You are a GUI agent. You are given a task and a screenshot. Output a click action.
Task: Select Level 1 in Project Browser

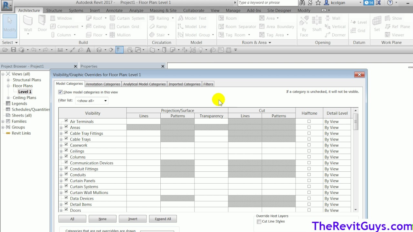[25, 92]
